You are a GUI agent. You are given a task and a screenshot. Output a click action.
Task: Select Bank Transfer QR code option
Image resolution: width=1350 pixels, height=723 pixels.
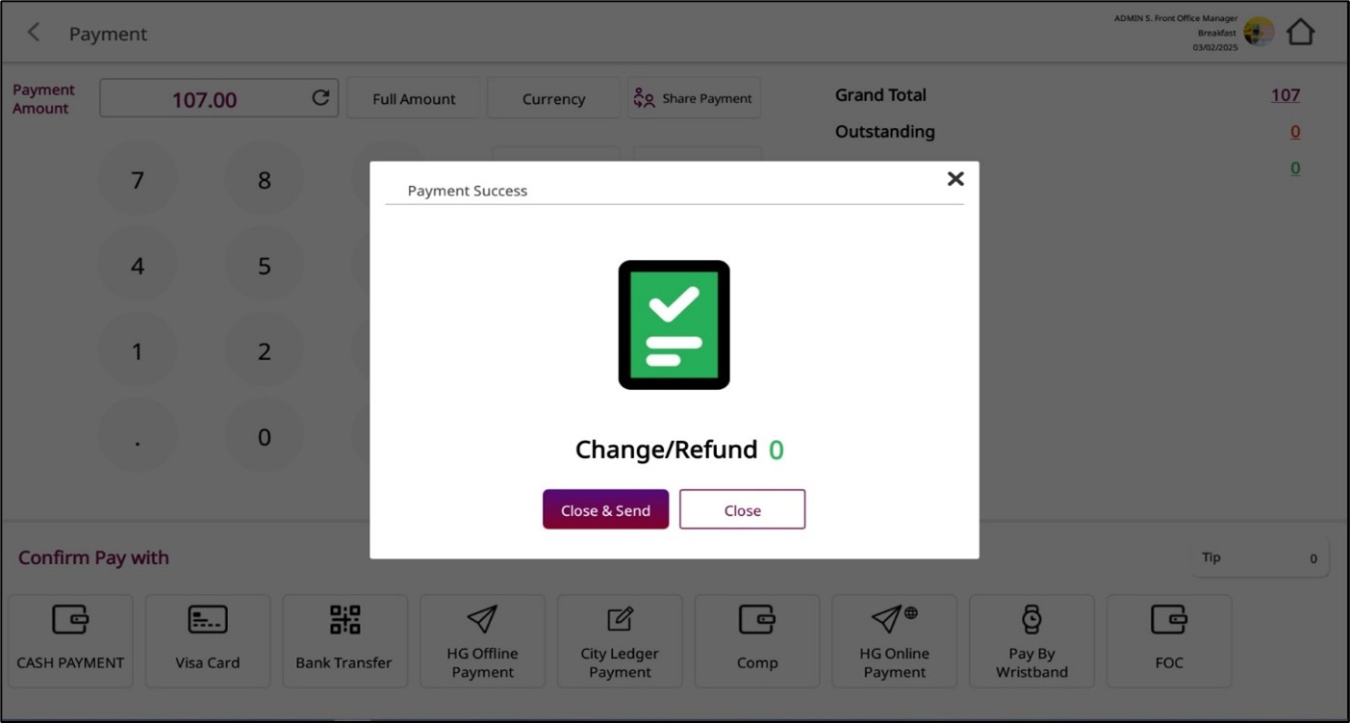(344, 640)
